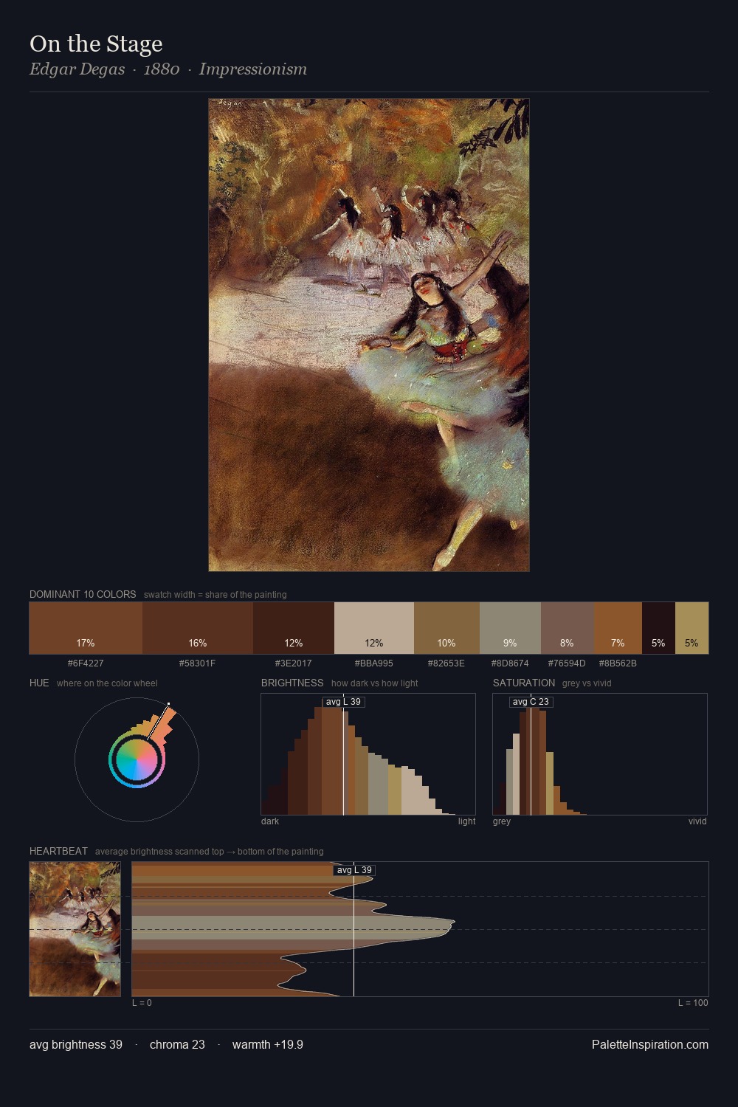This screenshot has height=1107, width=738.
Task: Select the 17% swatch #6F4227
Action: (x=86, y=628)
